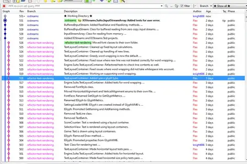Click the revision set query field
This screenshot has width=247, height=164.
[x=84, y=6]
